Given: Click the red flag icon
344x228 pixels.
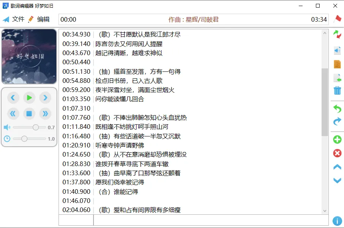Looking at the screenshot, I should tap(337, 19).
